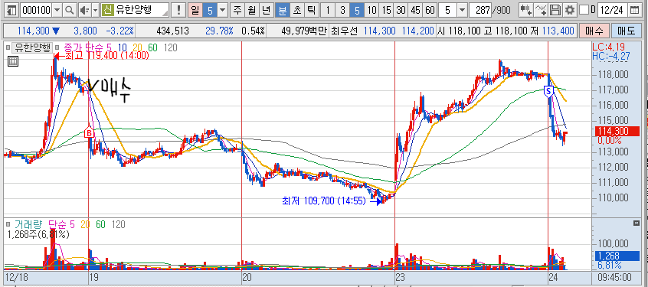This screenshot has width=648, height=287.
Task: Close the volume panel with small X
Action: click(x=636, y=223)
